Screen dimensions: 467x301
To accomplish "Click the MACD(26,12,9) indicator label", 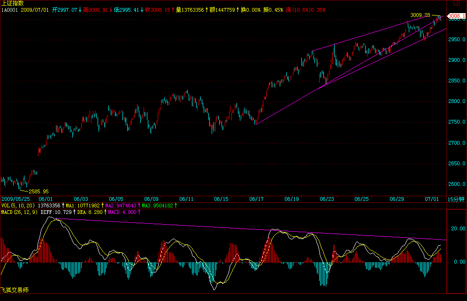I will pyautogui.click(x=19, y=212).
